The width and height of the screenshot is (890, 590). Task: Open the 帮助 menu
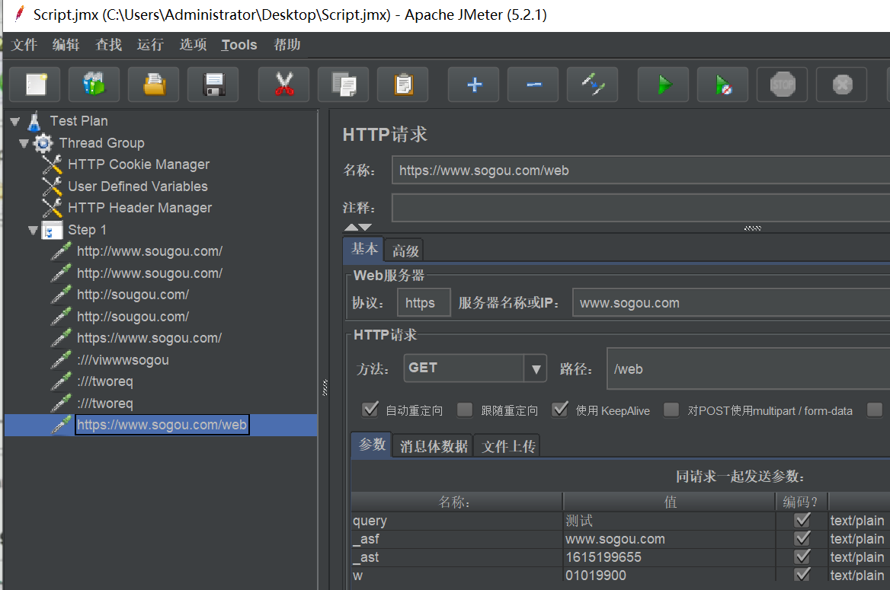pos(287,44)
